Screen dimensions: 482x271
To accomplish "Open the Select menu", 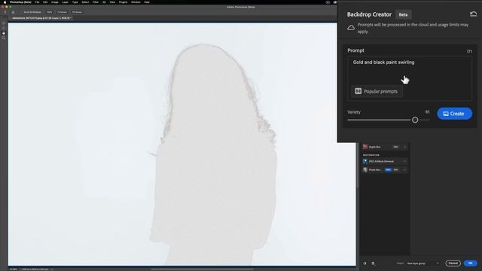I will [x=85, y=2].
